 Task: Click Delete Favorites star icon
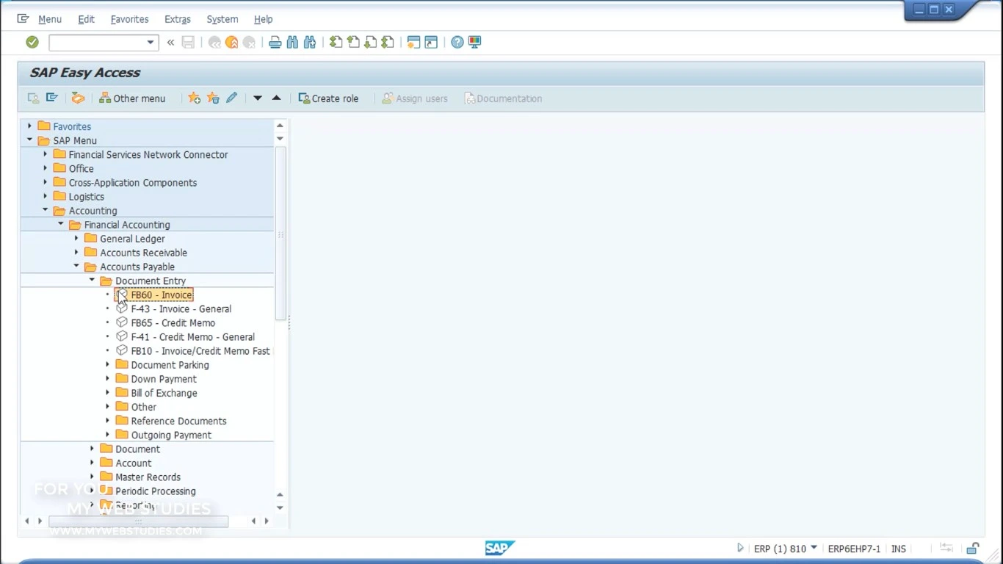(213, 98)
